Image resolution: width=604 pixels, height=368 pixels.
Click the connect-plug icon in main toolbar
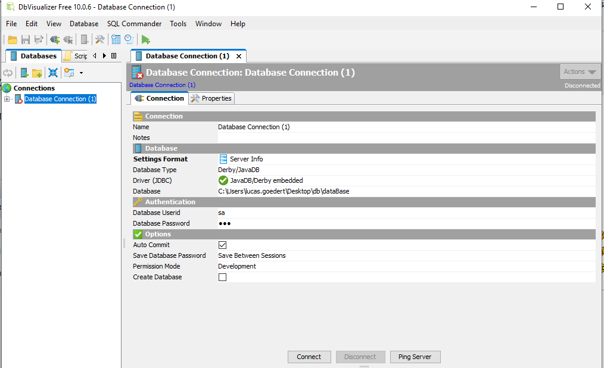55,40
